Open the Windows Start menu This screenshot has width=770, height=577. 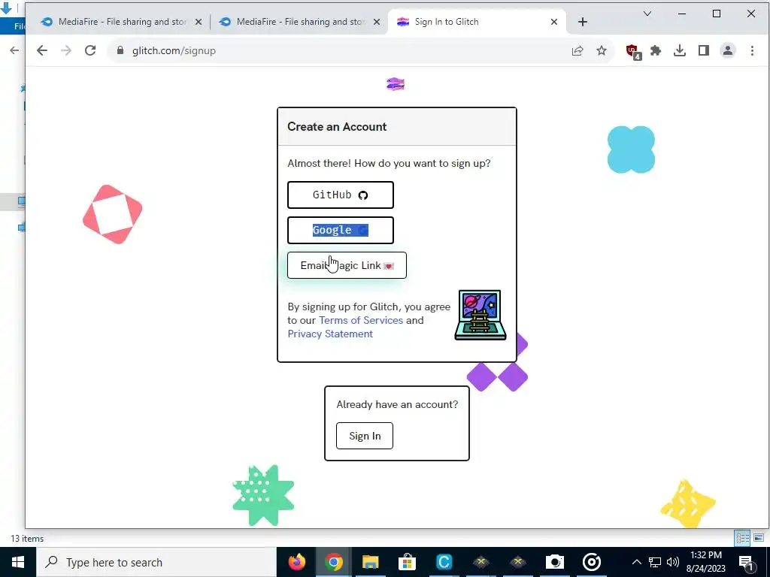pos(18,562)
